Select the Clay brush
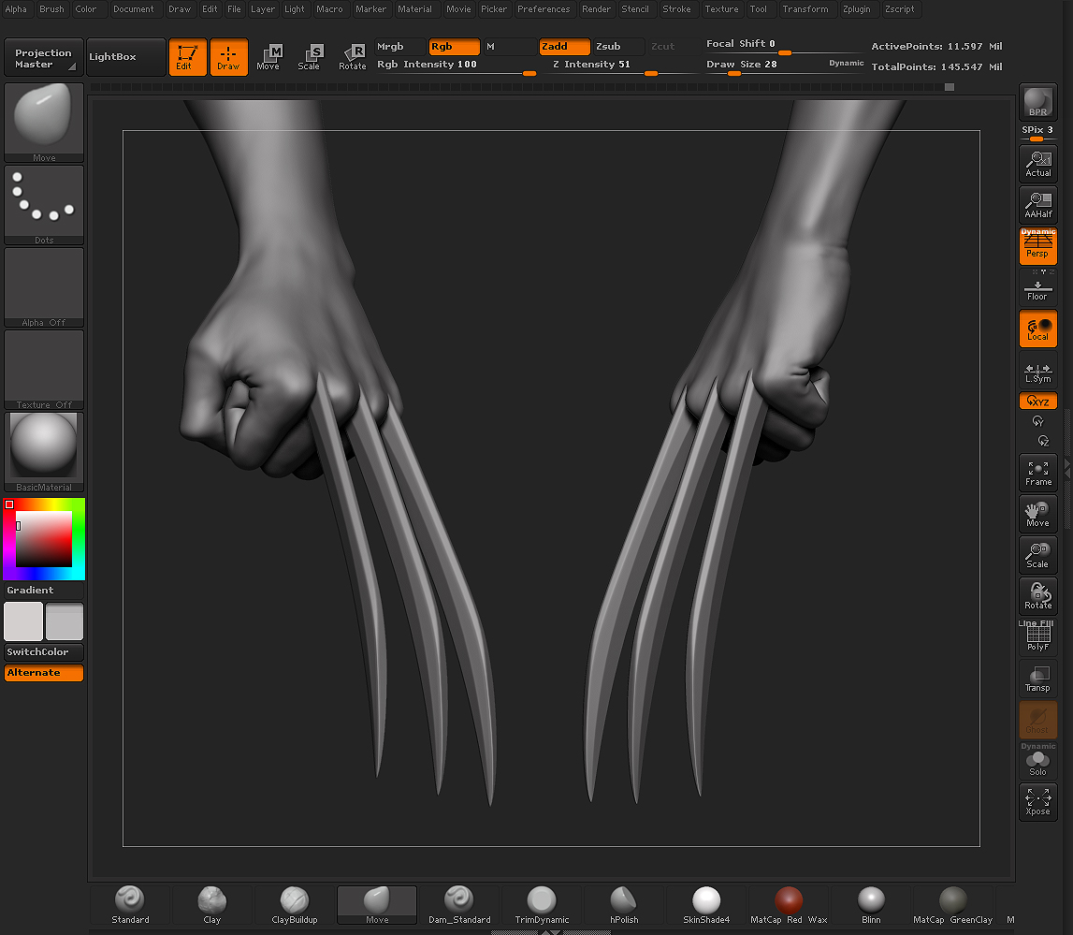This screenshot has width=1073, height=935. click(x=212, y=905)
